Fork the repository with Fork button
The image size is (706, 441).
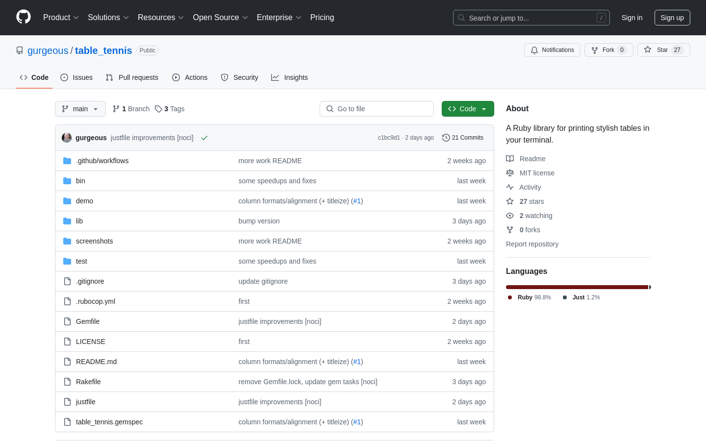pos(609,50)
